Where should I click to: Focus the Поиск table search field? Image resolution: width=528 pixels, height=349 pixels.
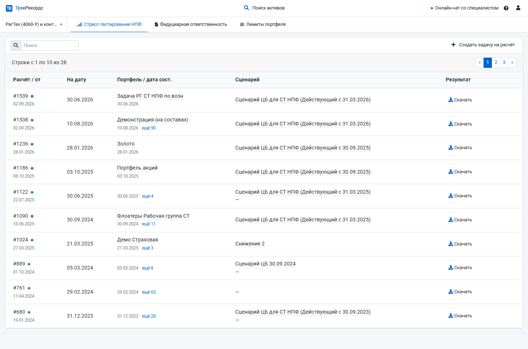(50, 46)
